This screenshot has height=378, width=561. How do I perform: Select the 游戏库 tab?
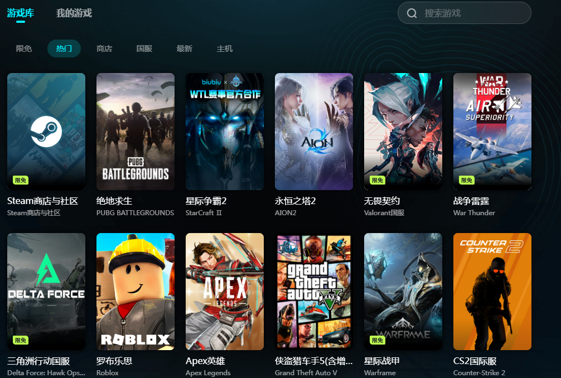tap(21, 13)
